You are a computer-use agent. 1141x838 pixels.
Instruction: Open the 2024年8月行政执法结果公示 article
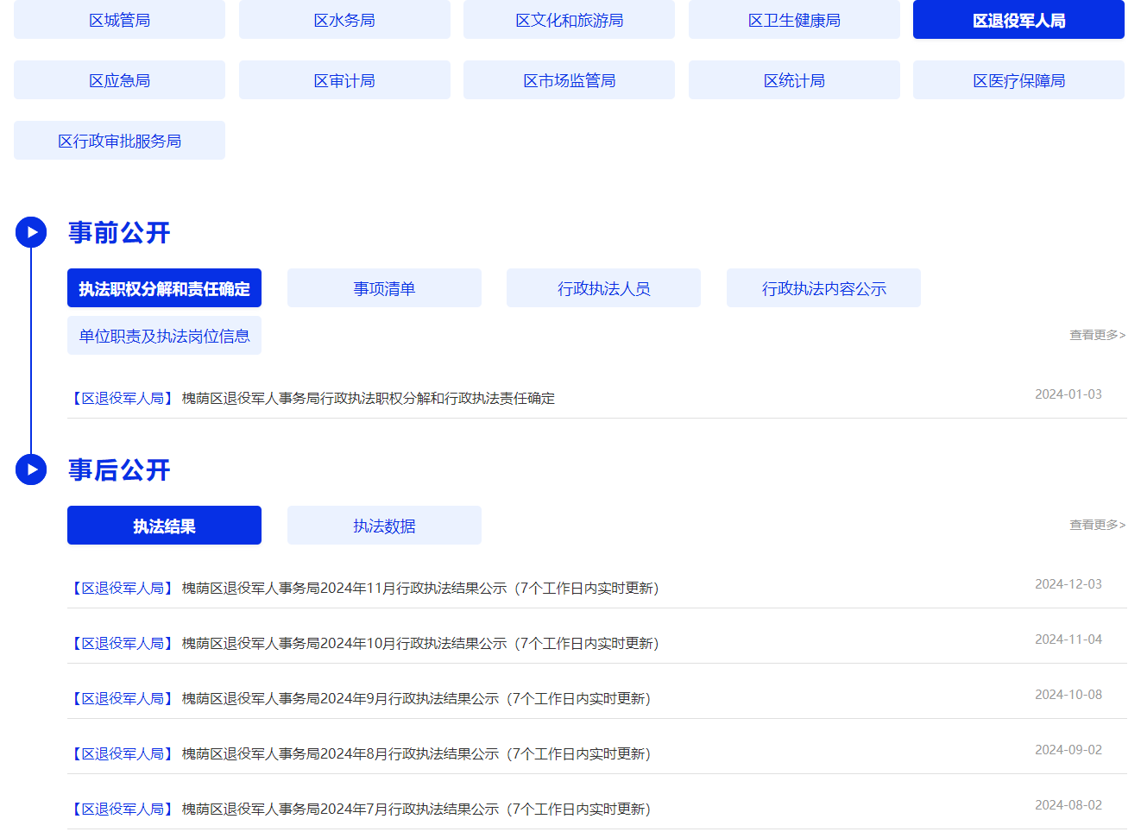click(416, 753)
